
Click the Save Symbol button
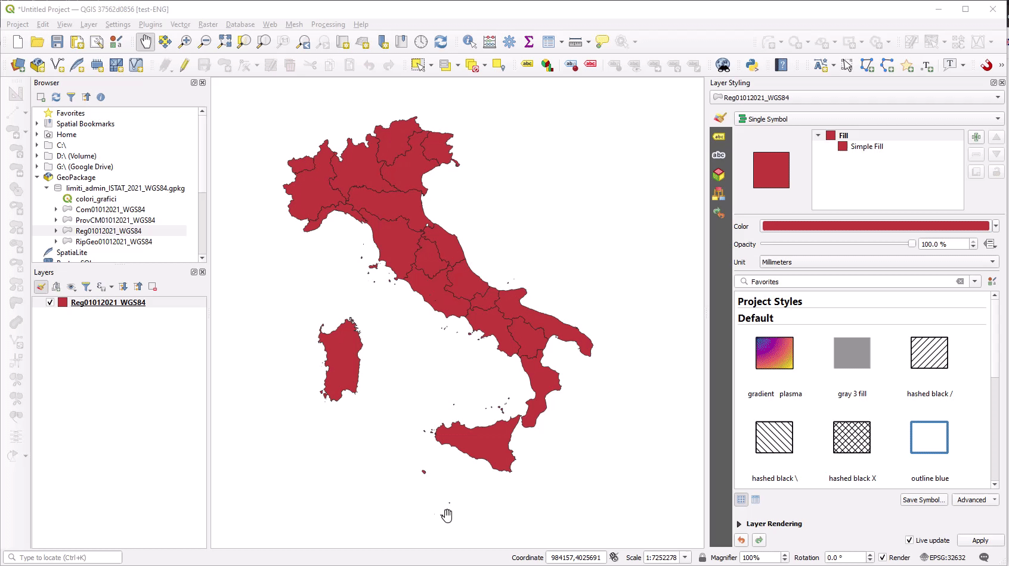click(923, 500)
